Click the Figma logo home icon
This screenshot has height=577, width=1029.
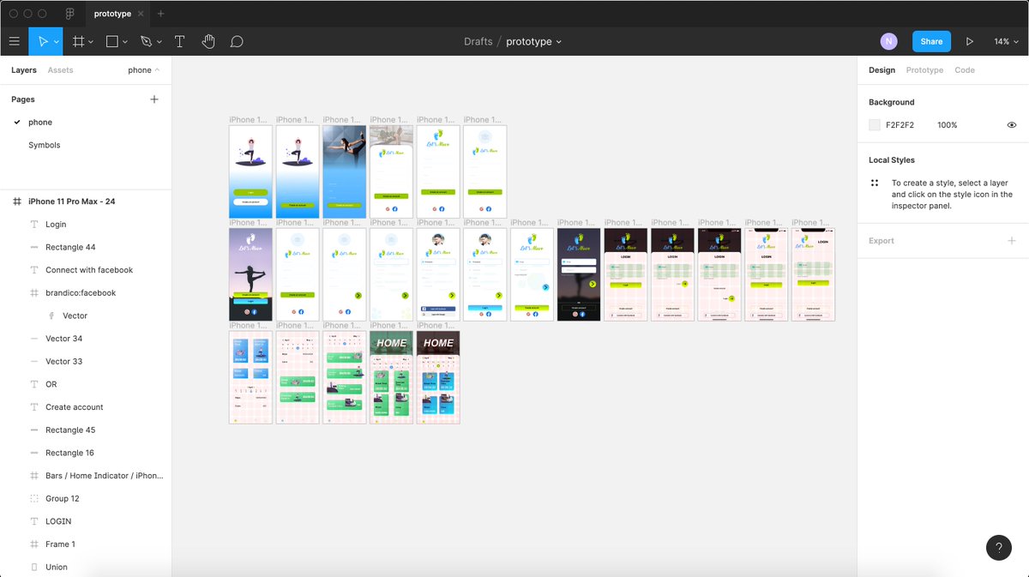click(x=69, y=14)
